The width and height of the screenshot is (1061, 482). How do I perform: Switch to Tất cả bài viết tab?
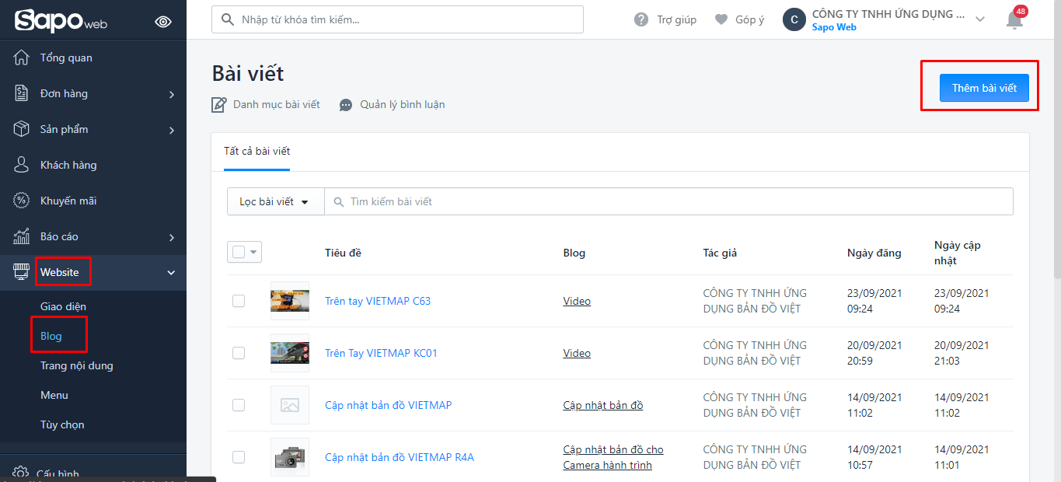pos(257,151)
